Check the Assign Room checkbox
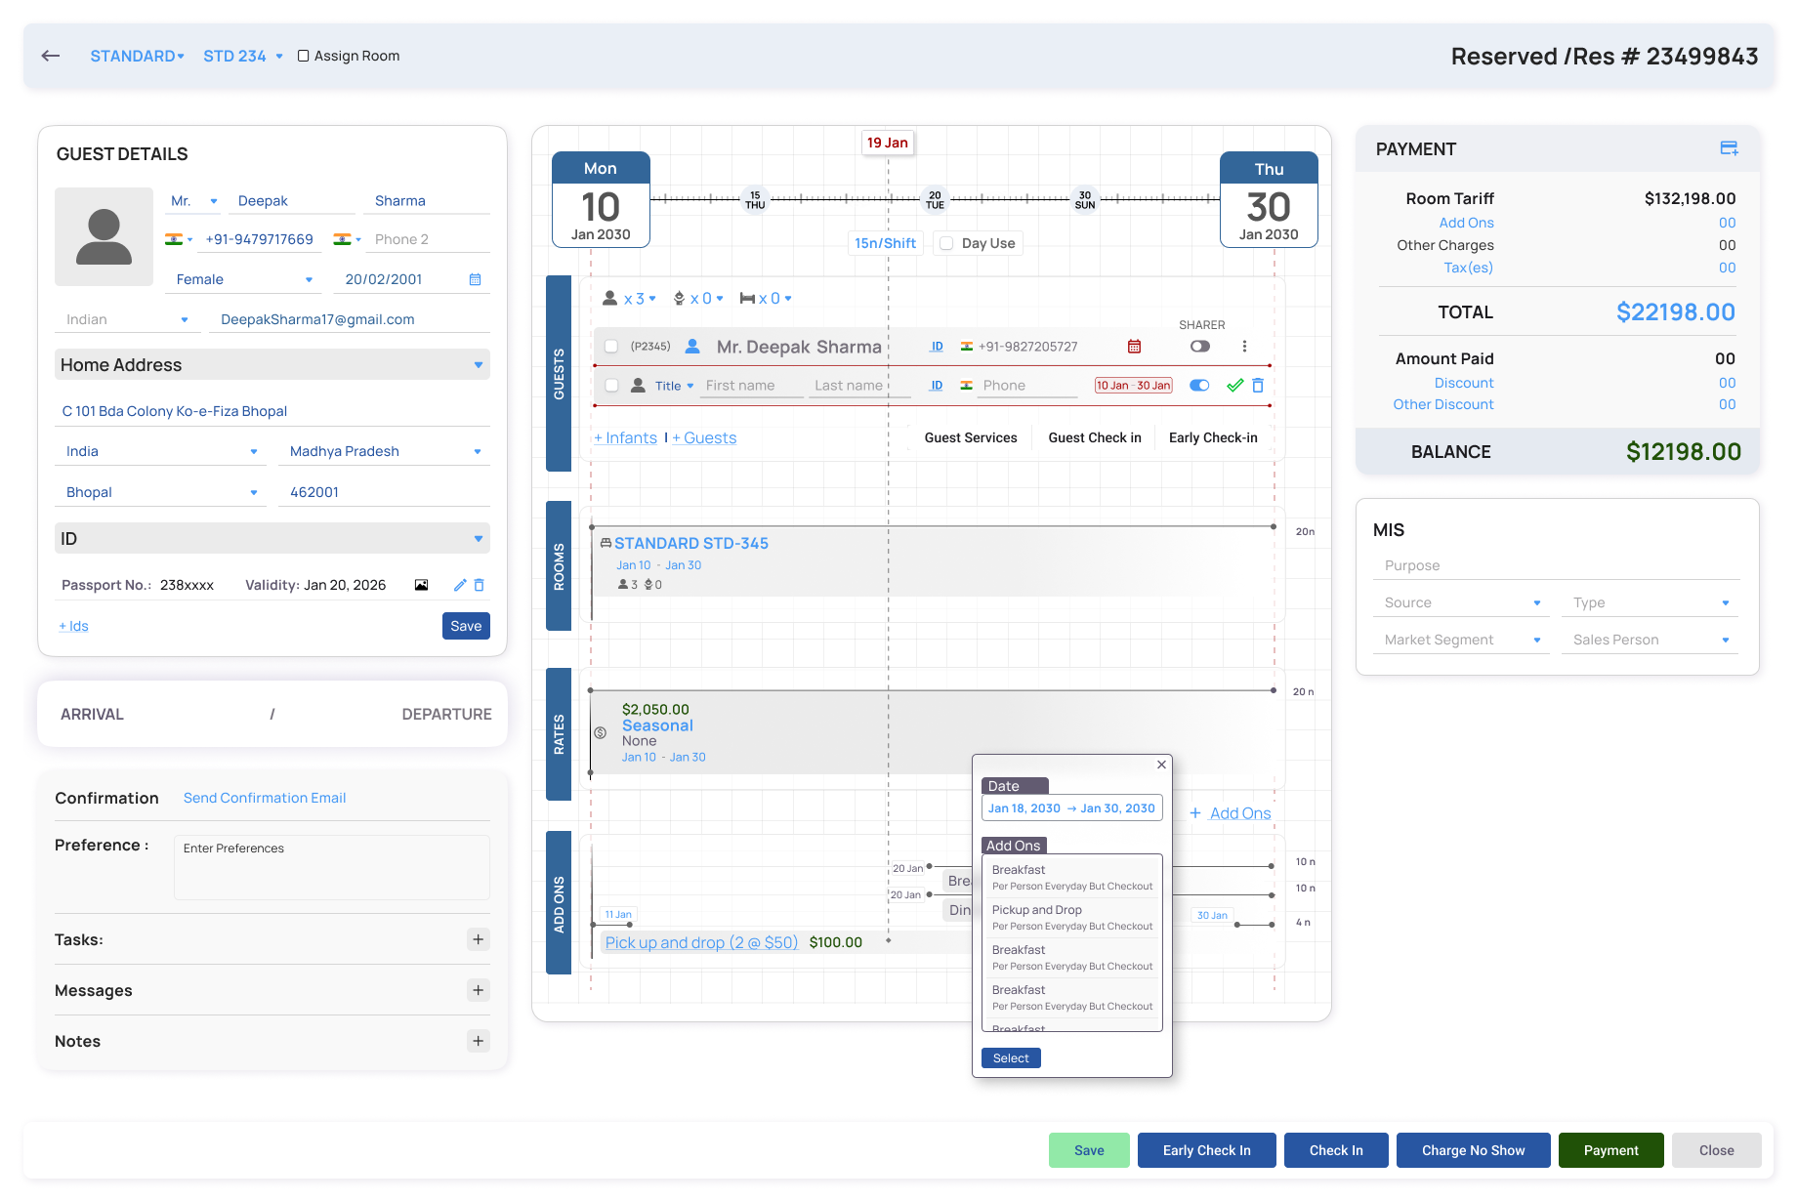 [x=303, y=56]
